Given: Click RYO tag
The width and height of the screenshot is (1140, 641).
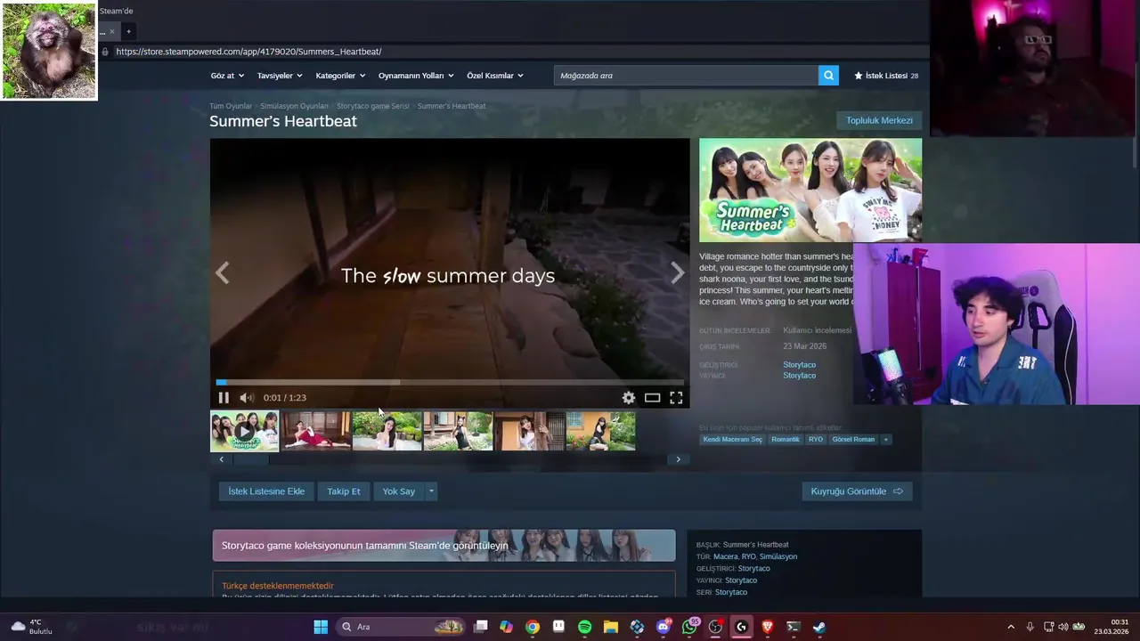Looking at the screenshot, I should tap(816, 439).
